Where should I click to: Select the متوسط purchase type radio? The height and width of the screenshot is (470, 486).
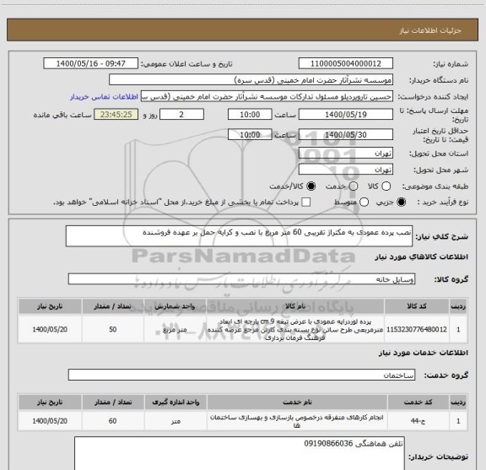[x=364, y=203]
